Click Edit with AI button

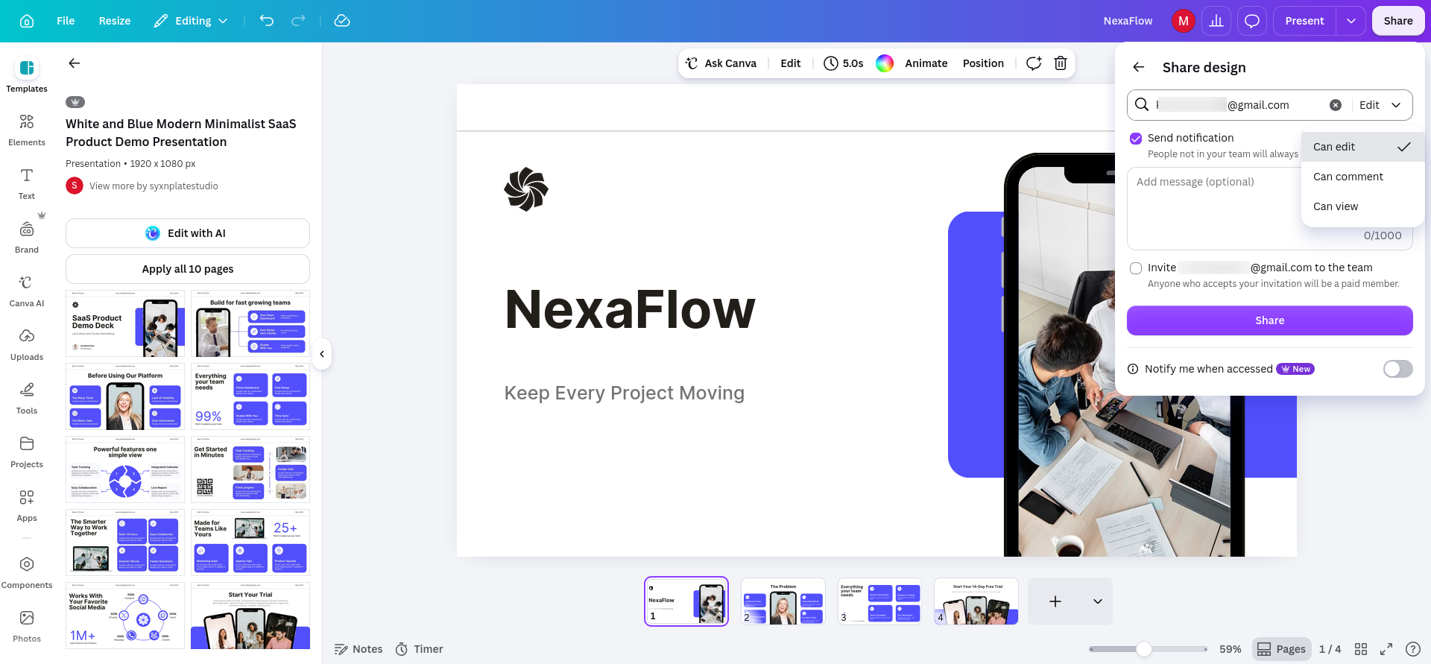point(188,233)
